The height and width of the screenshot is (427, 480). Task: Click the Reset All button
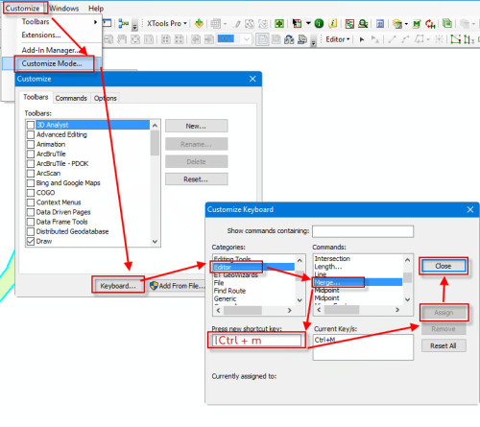[x=444, y=345]
